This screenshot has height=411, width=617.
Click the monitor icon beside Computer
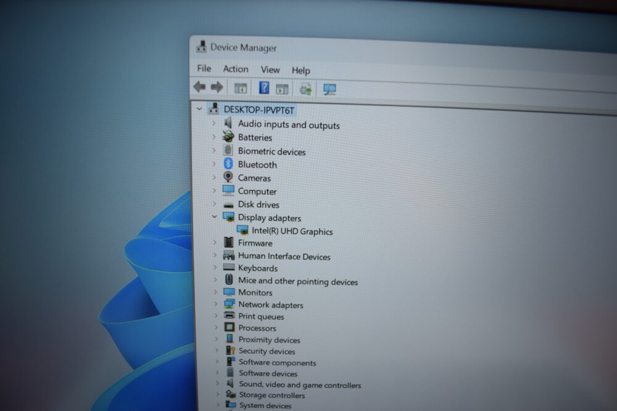[228, 190]
